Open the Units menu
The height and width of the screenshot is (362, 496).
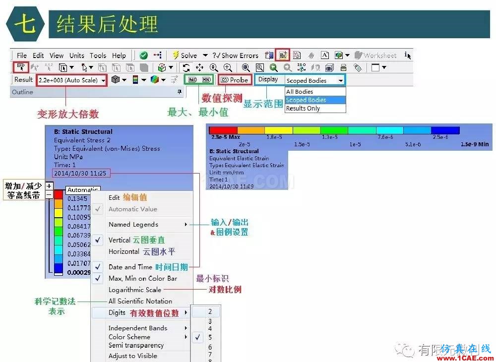pos(76,56)
